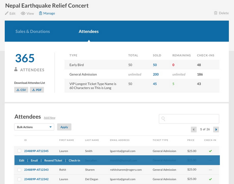The width and height of the screenshot is (234, 184).
Task: Download attendee list as PDF
Action: point(37,90)
